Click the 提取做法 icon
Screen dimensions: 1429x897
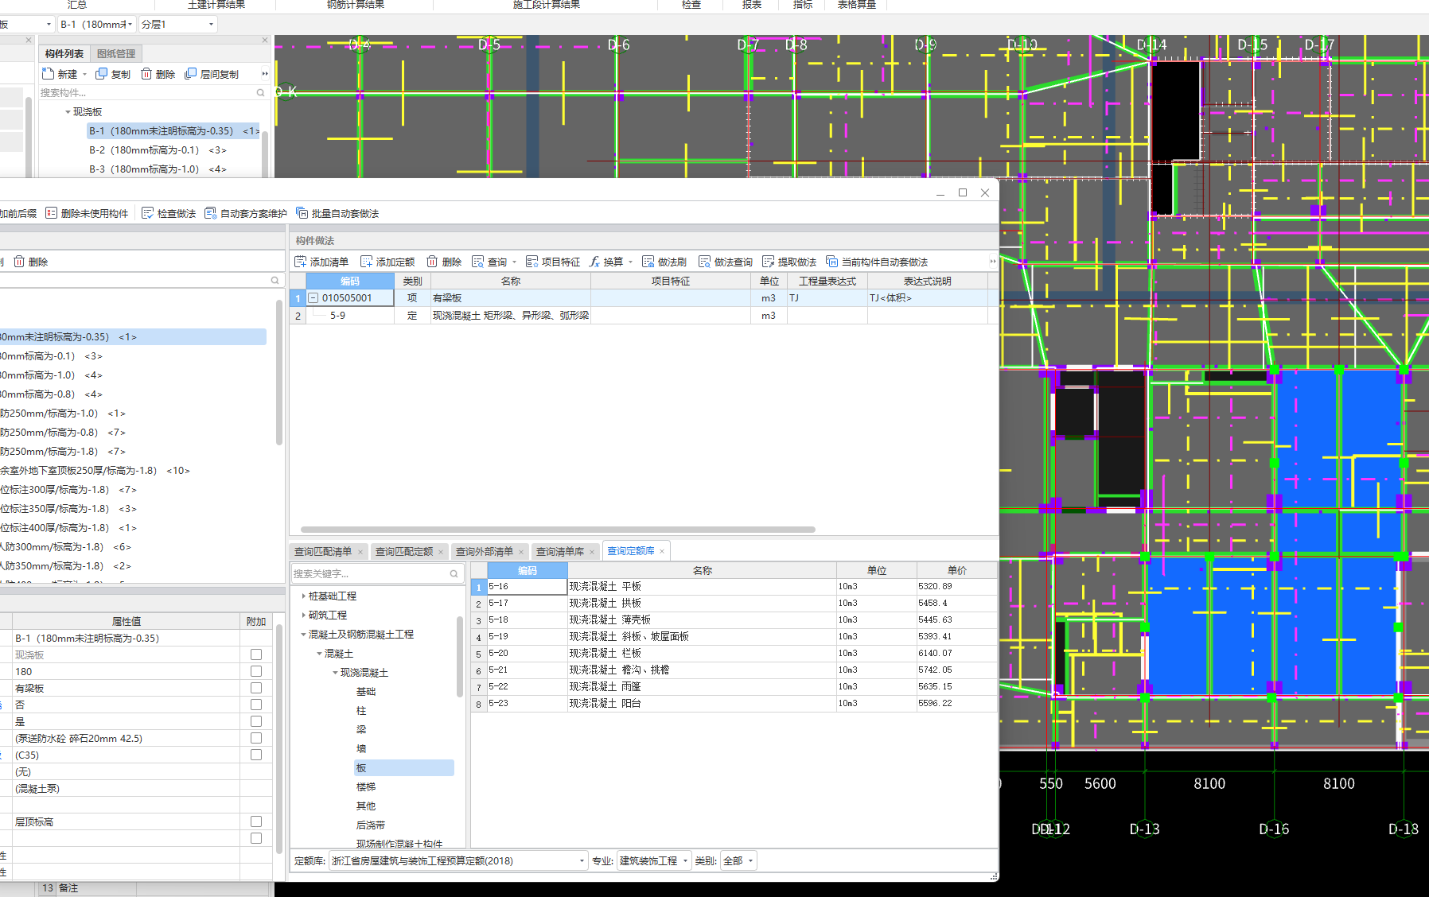768,262
